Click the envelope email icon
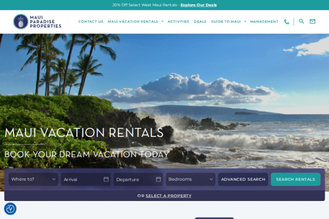 point(312,21)
